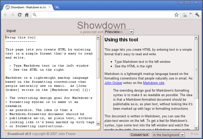This screenshot has width=203, height=139.
Task: Click '- See the HTML in the right' input line
Action: (37, 70)
